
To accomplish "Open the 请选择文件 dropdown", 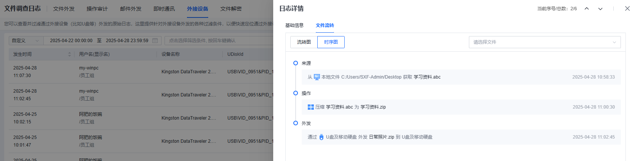I will tap(544, 42).
